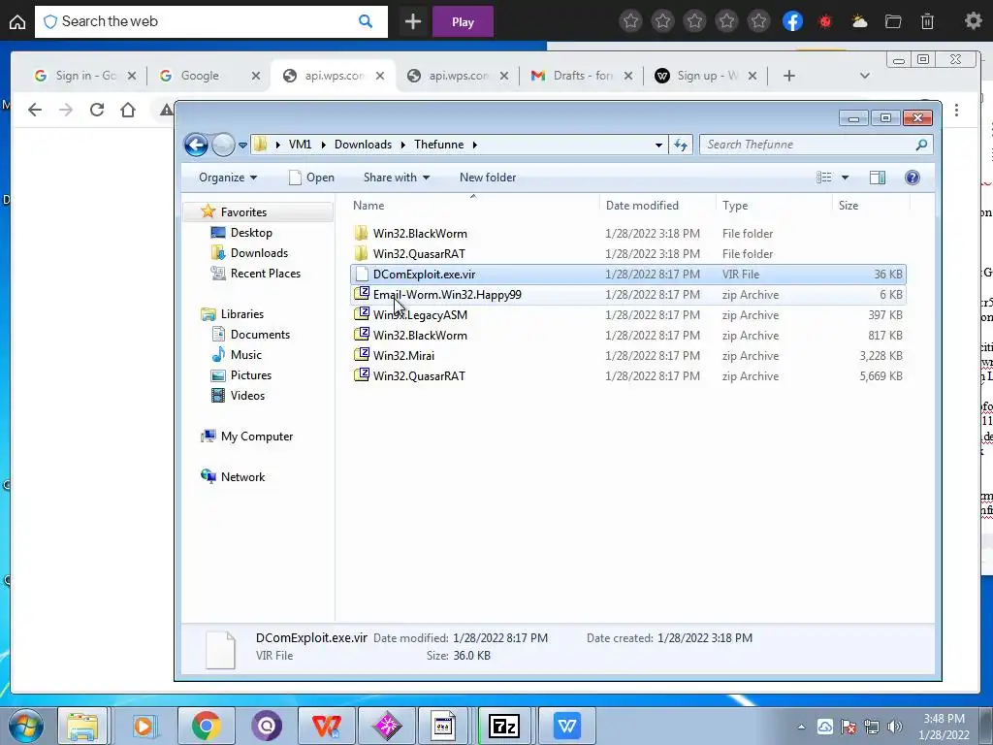This screenshot has width=993, height=745.
Task: Select the Win9x.LegacyASM zip archive
Action: click(628, 315)
